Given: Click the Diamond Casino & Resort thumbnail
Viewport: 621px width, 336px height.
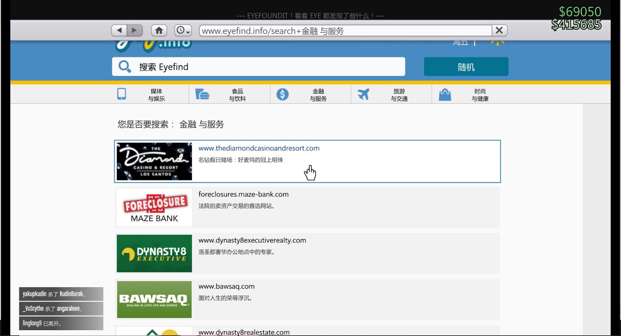Looking at the screenshot, I should [154, 161].
